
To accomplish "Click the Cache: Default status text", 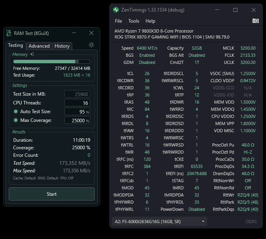I will [x=24, y=178].
